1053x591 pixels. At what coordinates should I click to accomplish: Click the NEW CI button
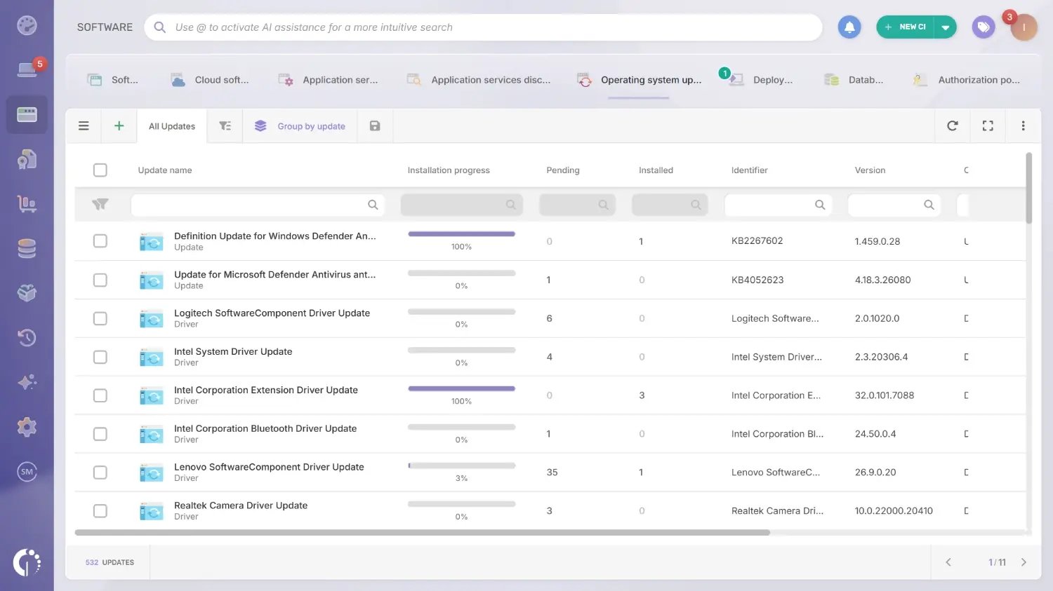click(x=906, y=27)
